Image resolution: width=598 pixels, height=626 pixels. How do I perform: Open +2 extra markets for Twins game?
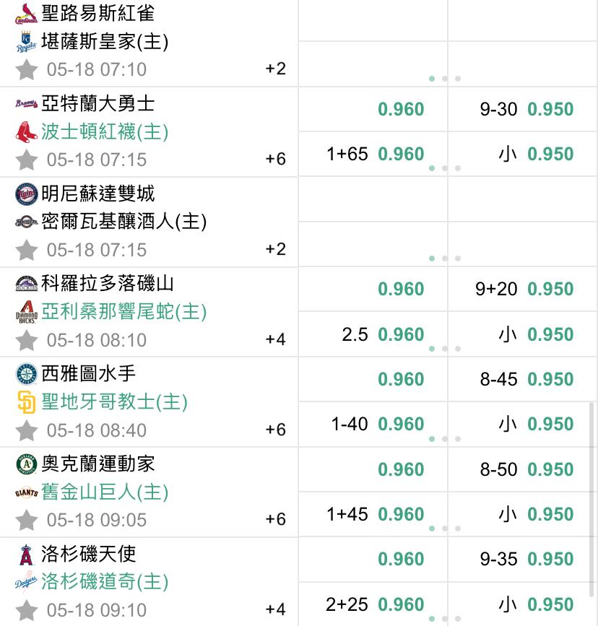click(x=276, y=249)
